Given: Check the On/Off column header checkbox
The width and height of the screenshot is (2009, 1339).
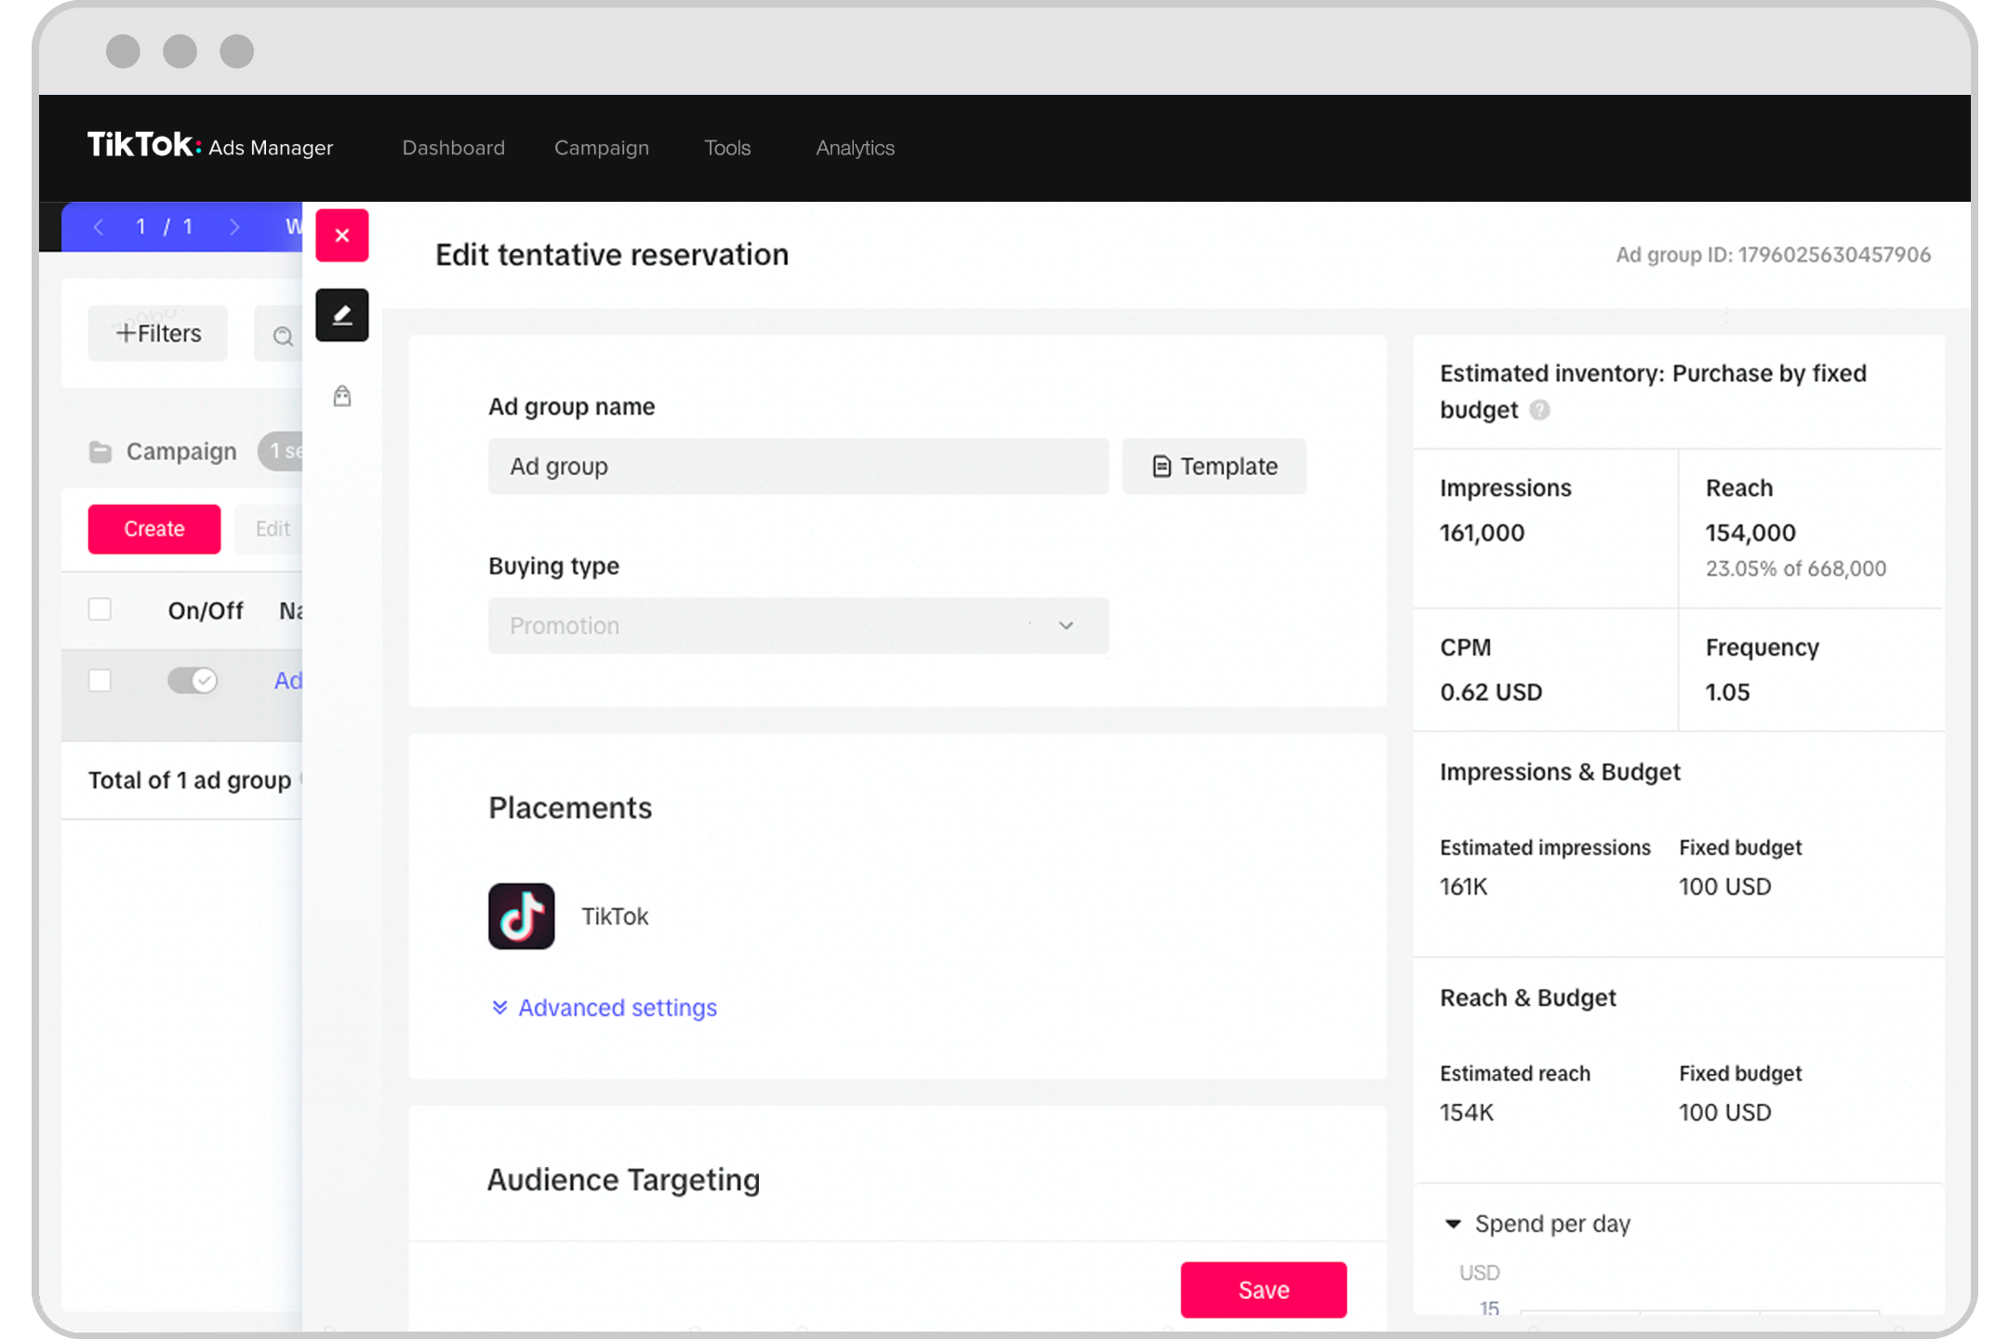Looking at the screenshot, I should (x=101, y=610).
